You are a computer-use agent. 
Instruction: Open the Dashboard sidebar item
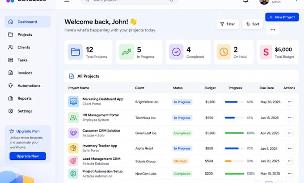28,22
